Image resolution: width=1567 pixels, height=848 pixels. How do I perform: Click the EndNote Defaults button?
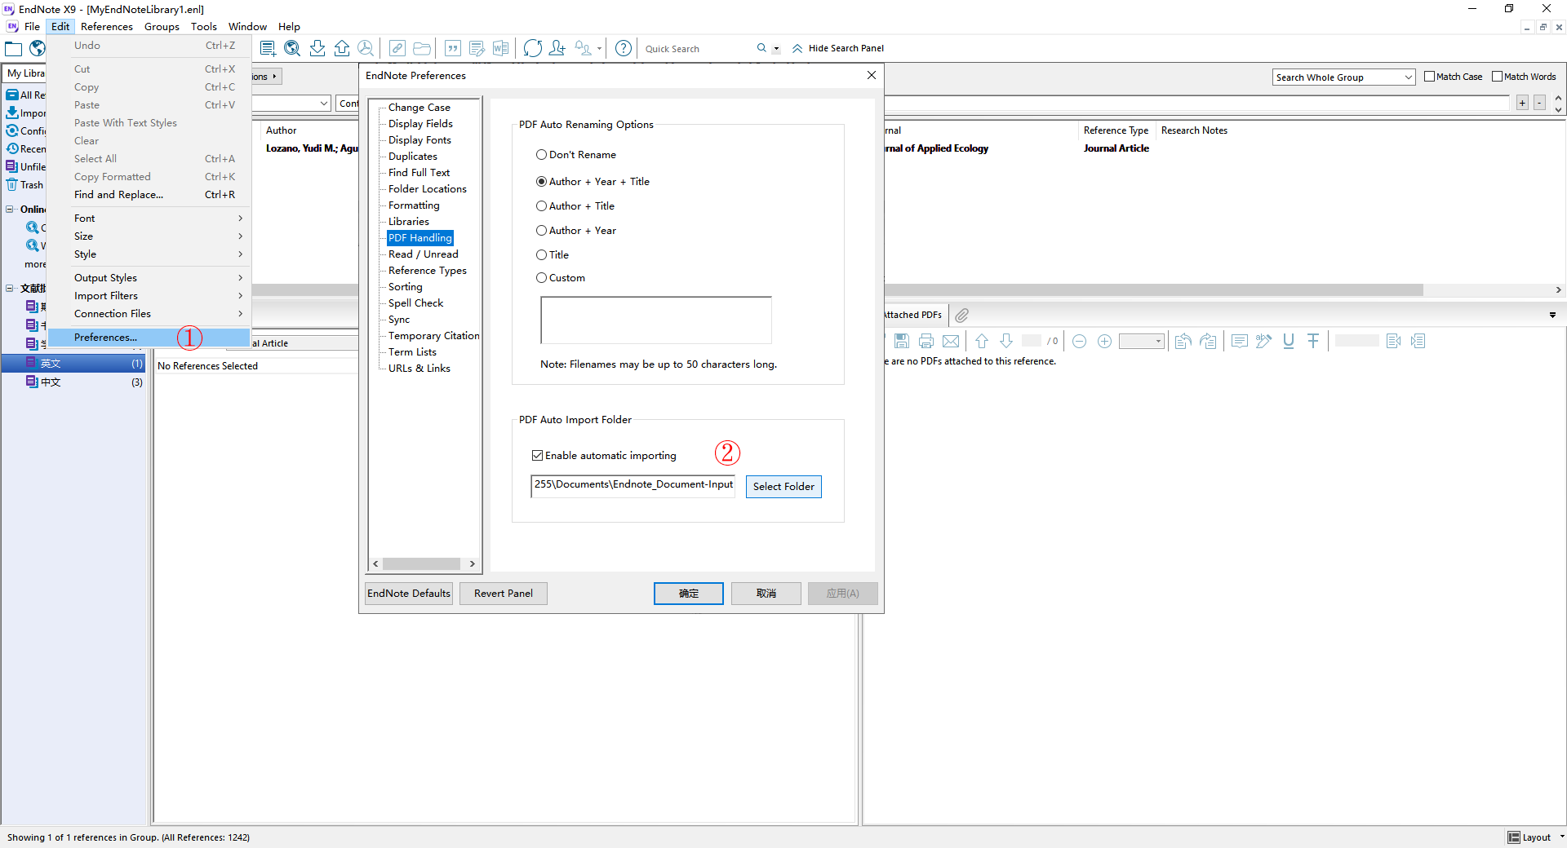click(409, 594)
